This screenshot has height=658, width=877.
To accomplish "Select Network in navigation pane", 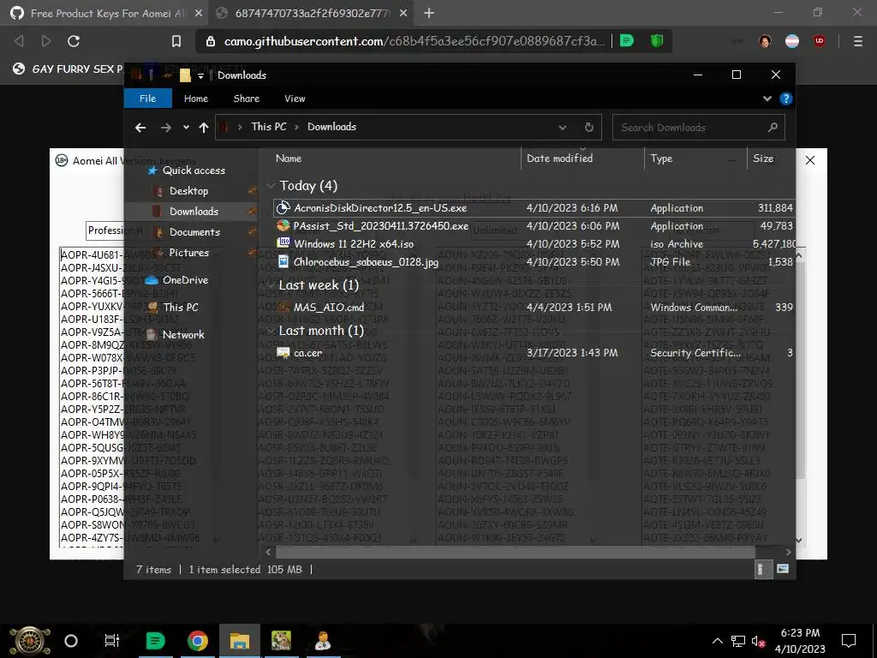I will point(183,335).
